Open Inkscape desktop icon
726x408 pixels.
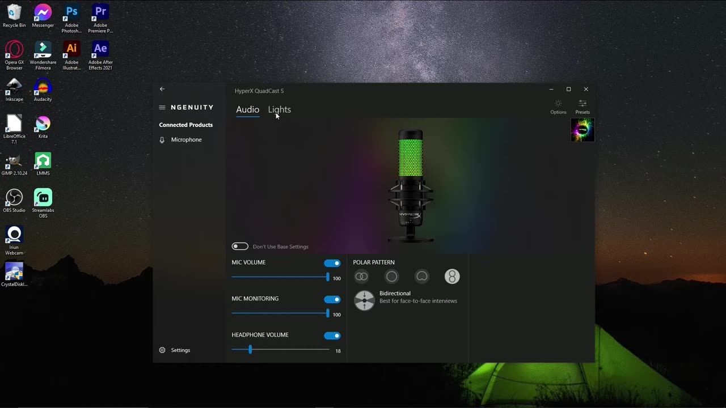coord(14,90)
